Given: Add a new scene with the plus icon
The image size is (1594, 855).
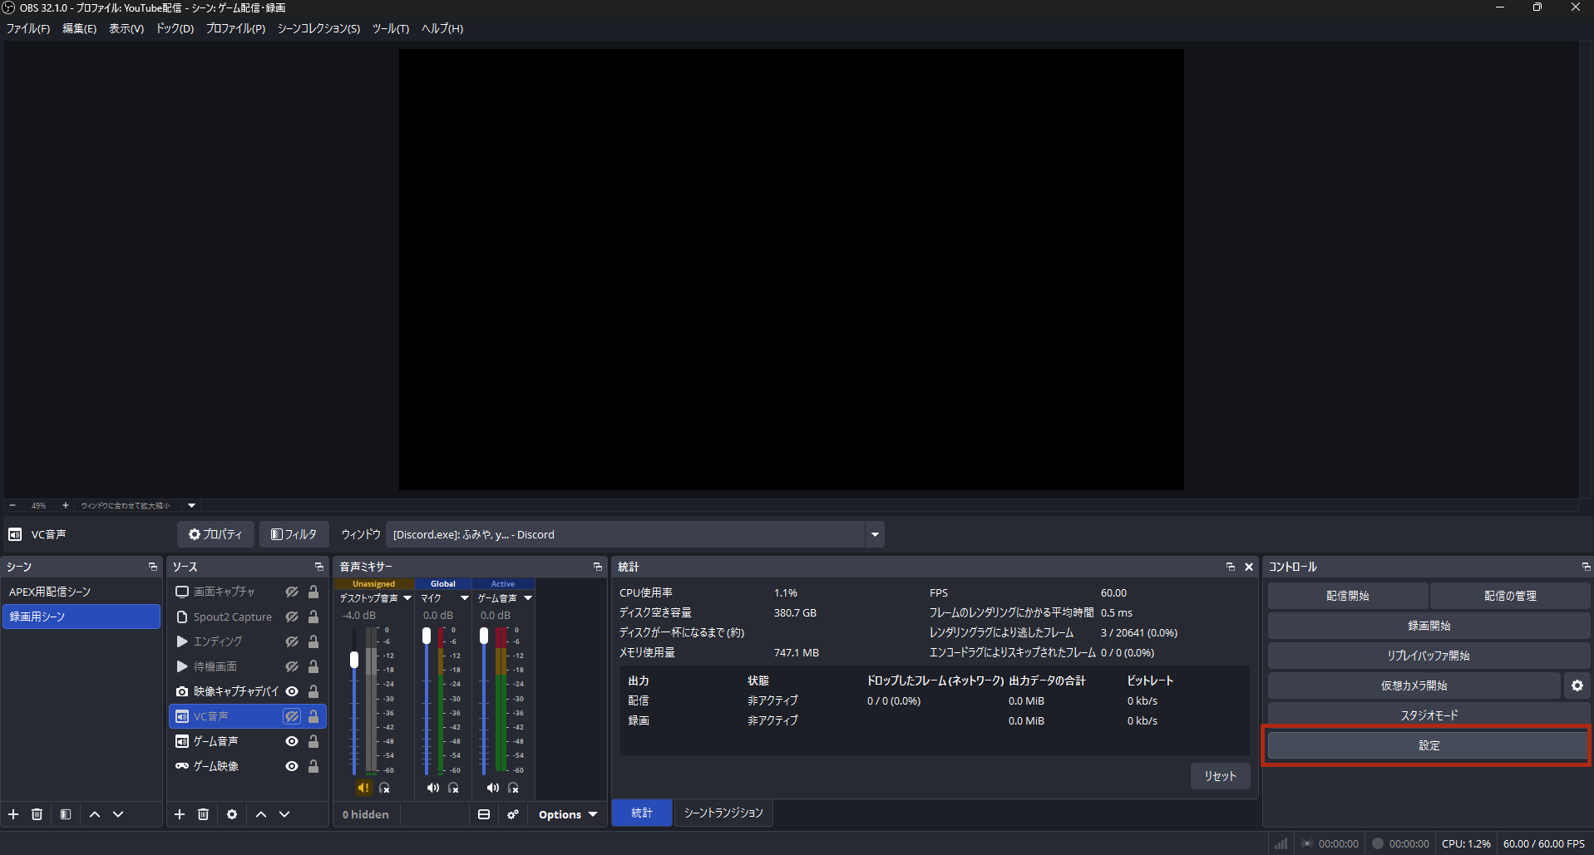Looking at the screenshot, I should (13, 814).
